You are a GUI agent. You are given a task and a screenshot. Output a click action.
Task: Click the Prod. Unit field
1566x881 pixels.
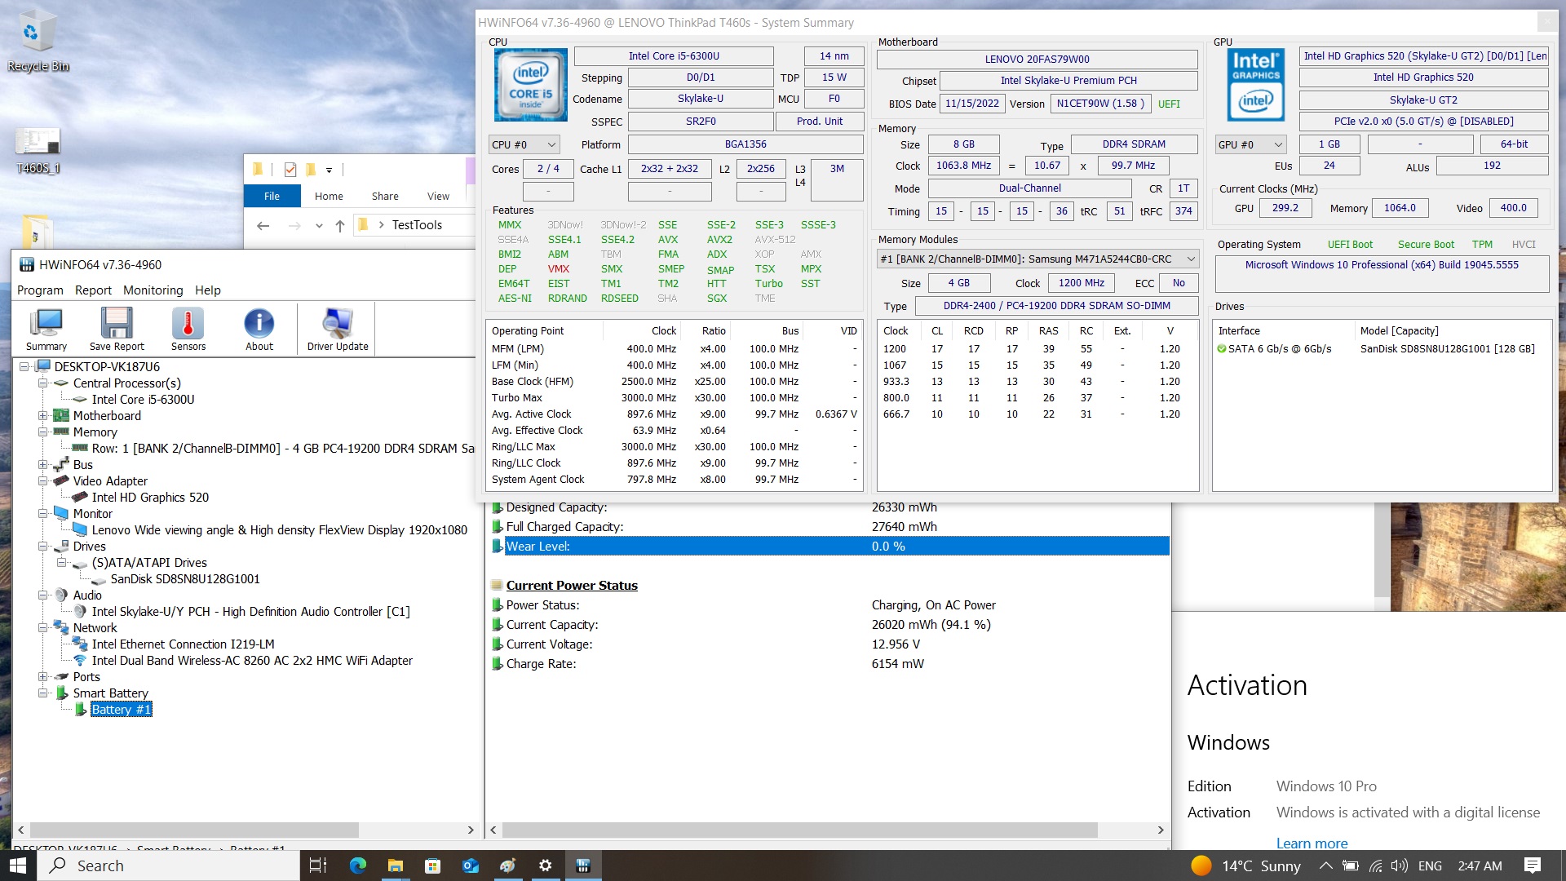click(819, 121)
